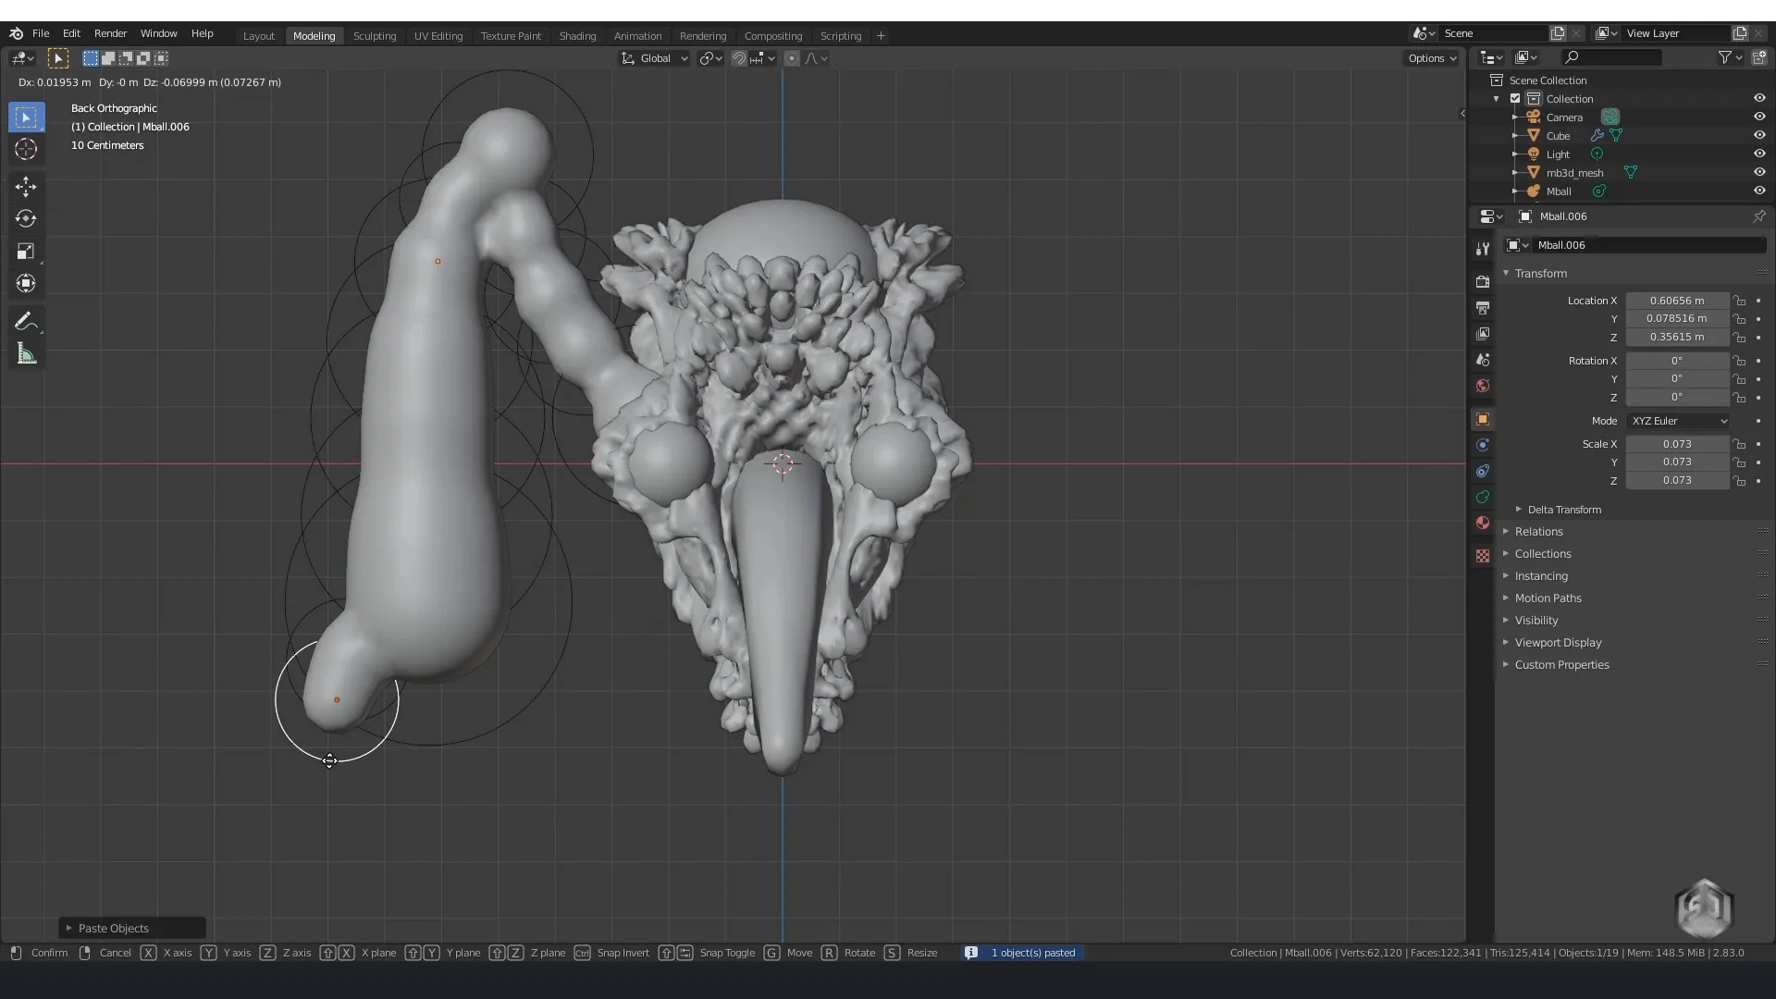This screenshot has height=999, width=1776.
Task: Open the Render properties tab
Action: [1483, 281]
